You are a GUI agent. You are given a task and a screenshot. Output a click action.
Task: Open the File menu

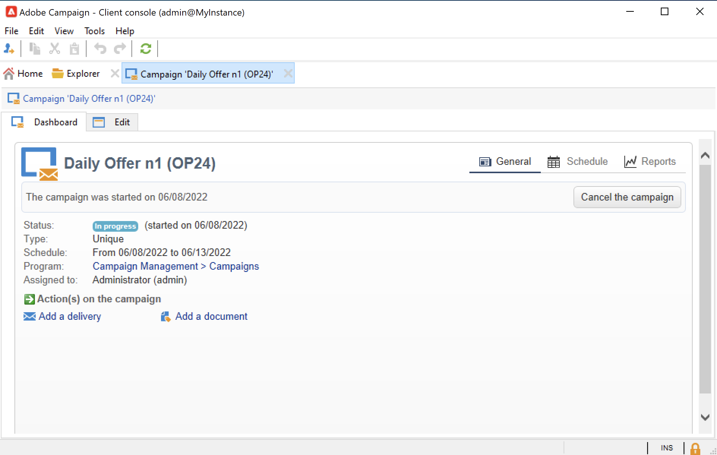pos(11,31)
